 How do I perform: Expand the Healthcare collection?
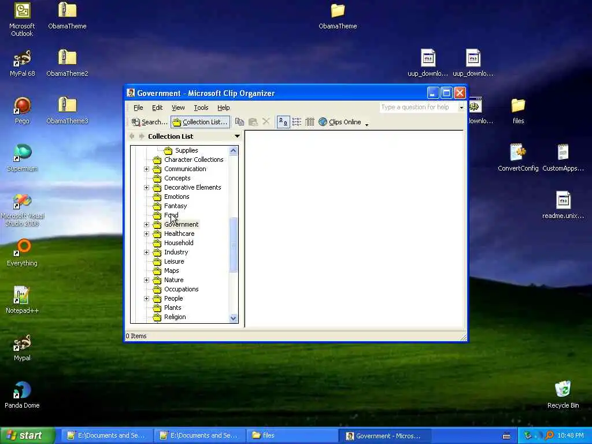pyautogui.click(x=146, y=234)
